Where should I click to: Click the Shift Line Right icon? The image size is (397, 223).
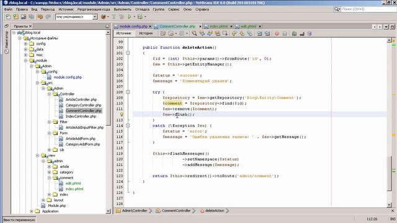(267, 33)
